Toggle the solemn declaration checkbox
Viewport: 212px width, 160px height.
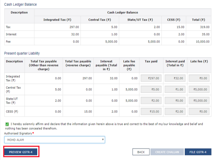click(x=7, y=124)
